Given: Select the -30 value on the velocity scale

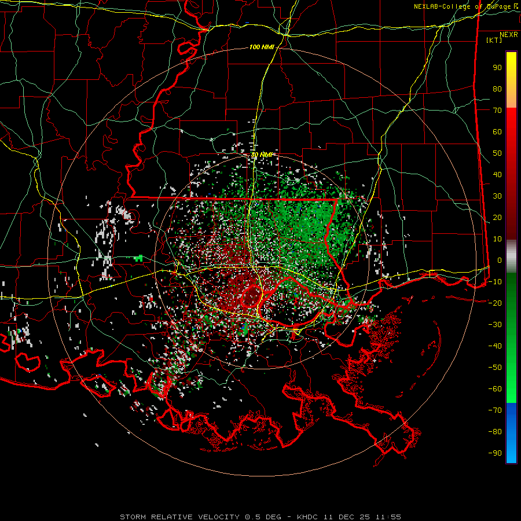Looking at the screenshot, I should [x=495, y=325].
